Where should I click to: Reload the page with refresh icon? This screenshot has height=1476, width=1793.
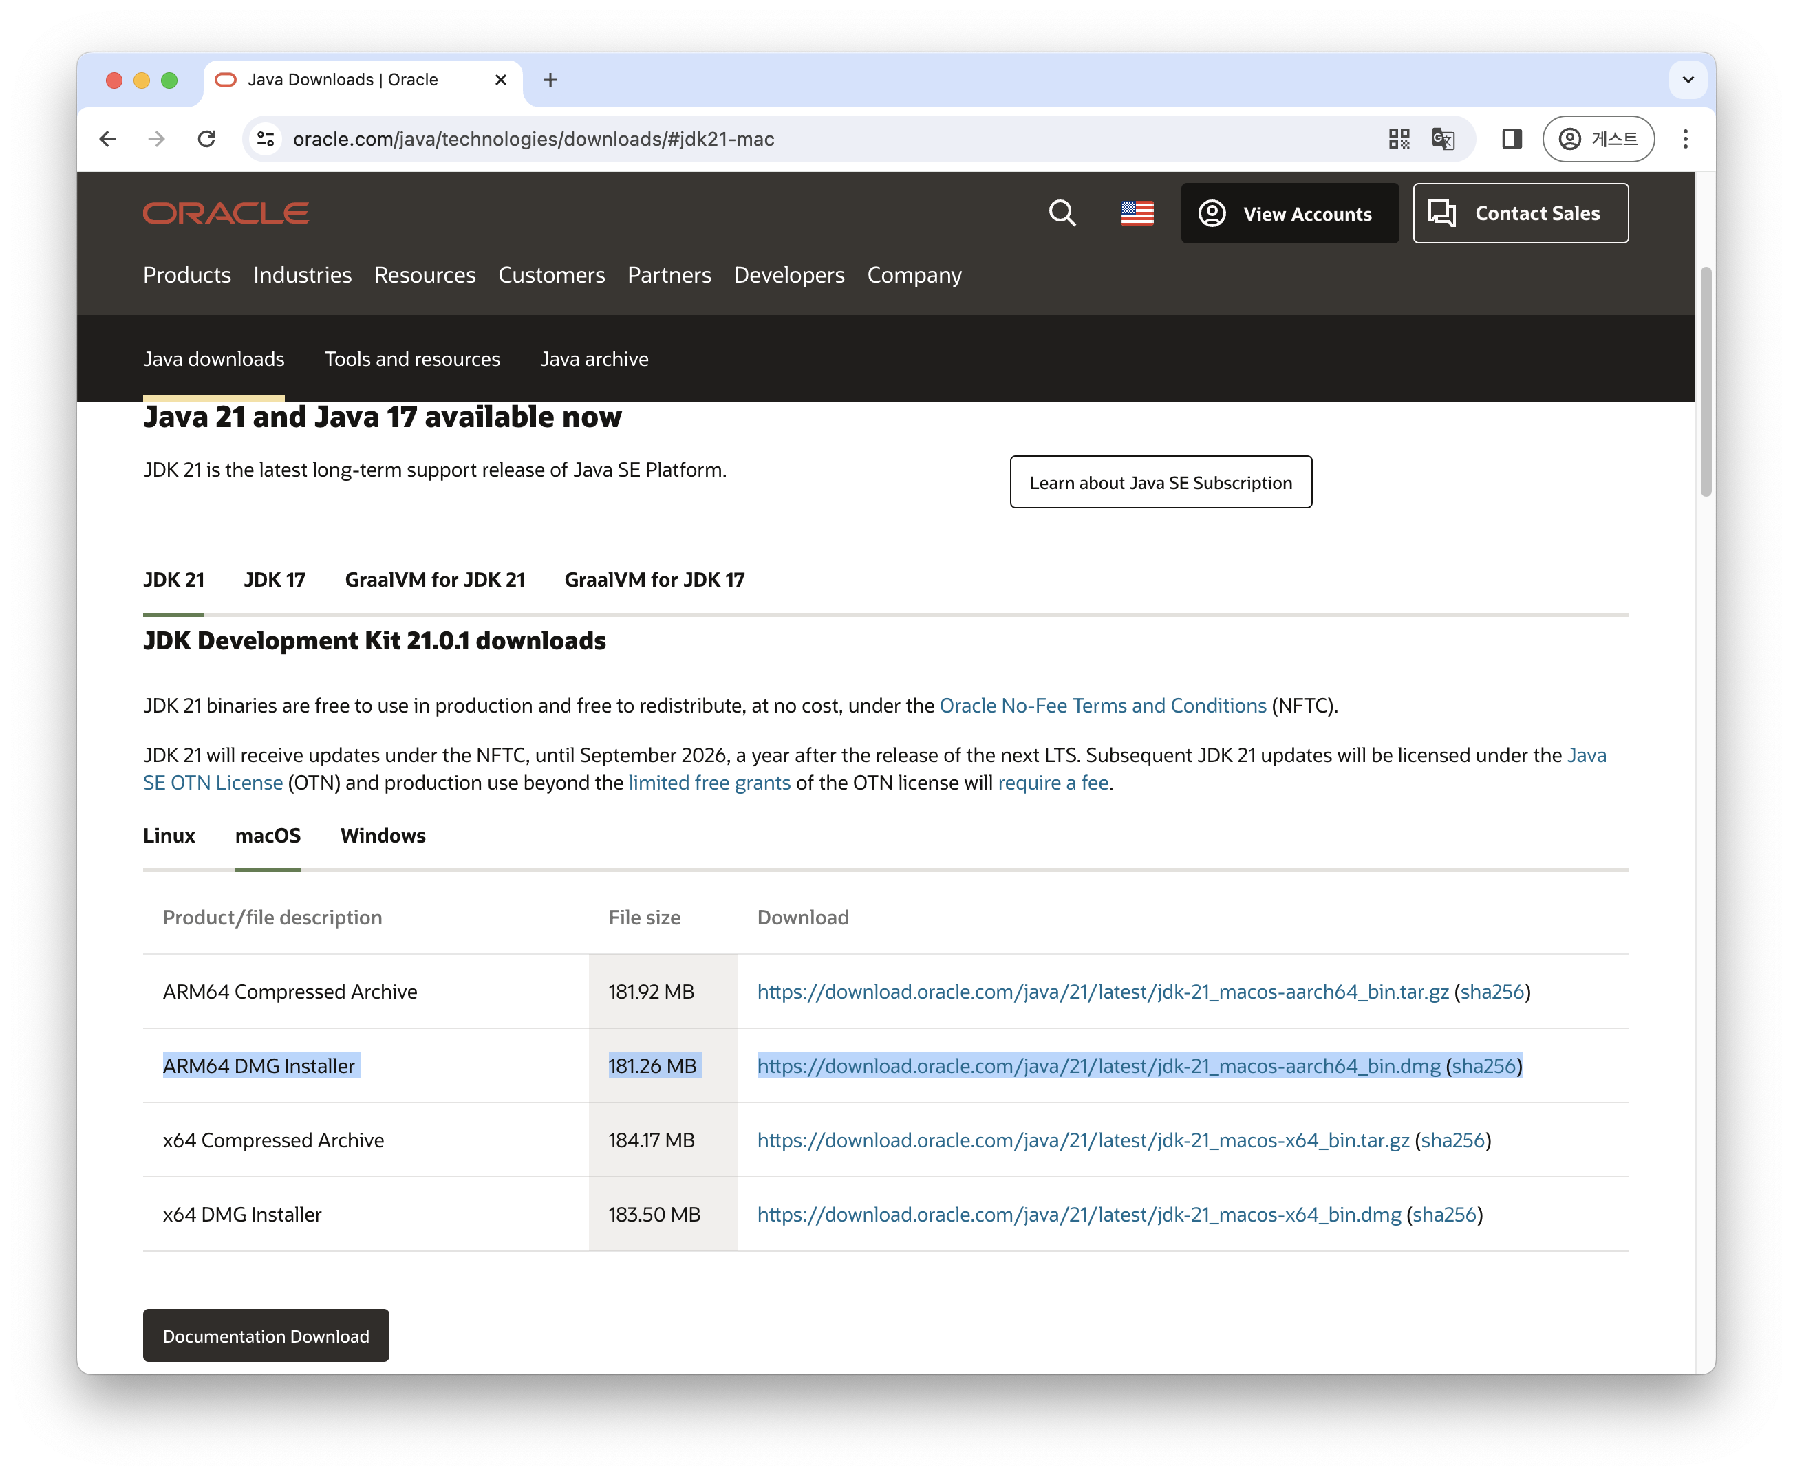tap(206, 138)
